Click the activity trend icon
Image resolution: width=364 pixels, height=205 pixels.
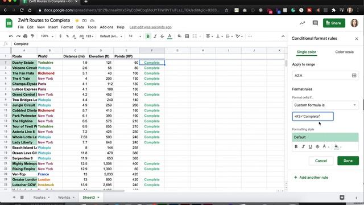tap(302, 23)
